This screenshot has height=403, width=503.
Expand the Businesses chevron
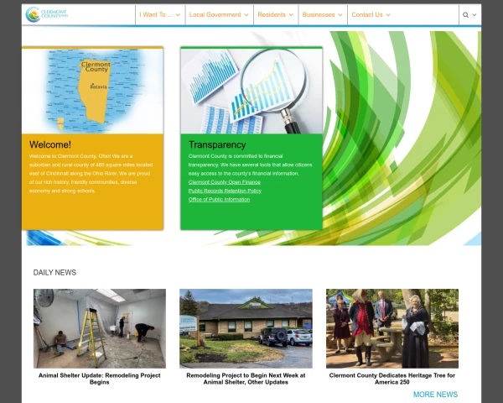(x=340, y=15)
